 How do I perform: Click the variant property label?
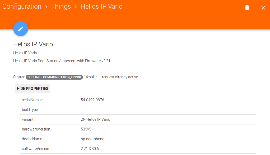click(x=28, y=119)
